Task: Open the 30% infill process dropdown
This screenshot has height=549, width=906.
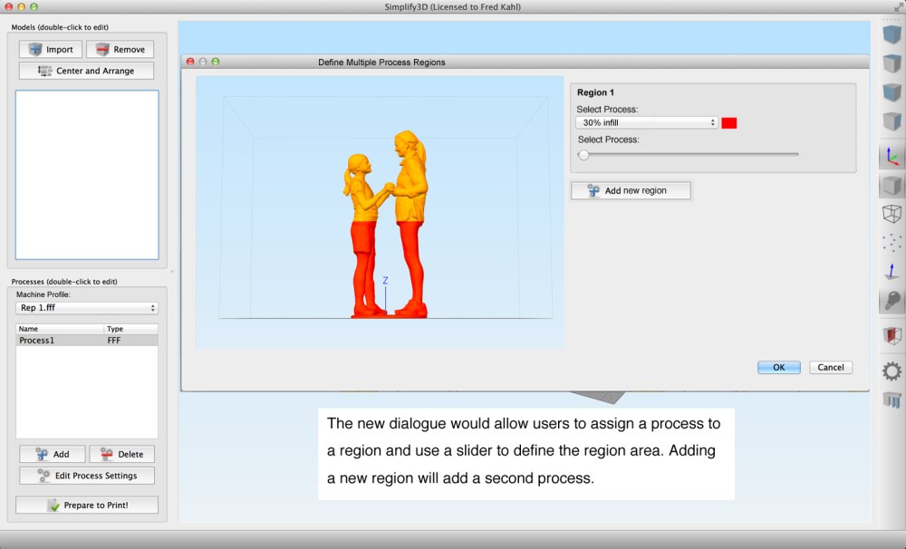Action: 647,122
